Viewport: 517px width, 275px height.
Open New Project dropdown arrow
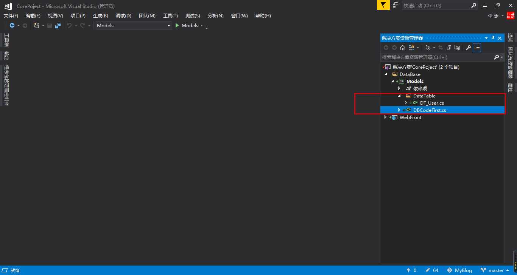pyautogui.click(x=43, y=26)
